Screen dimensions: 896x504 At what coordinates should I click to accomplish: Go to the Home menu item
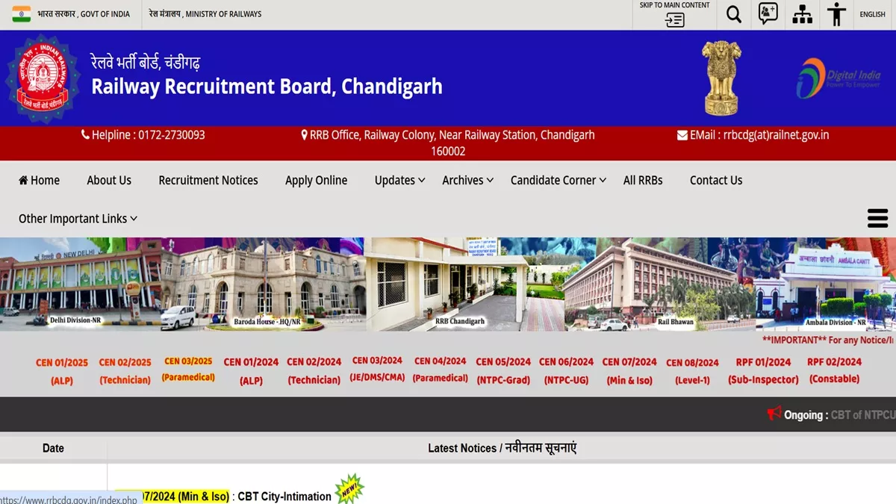(x=39, y=180)
